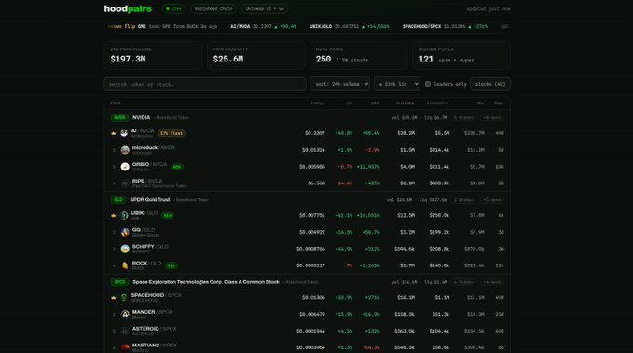The height and width of the screenshot is (353, 633).
Task: Open the $10k liquidity filter dropdown
Action: (396, 84)
